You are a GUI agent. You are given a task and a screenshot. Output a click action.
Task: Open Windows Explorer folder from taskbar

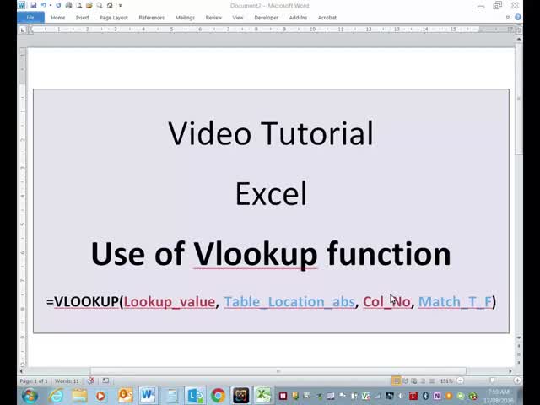click(79, 396)
